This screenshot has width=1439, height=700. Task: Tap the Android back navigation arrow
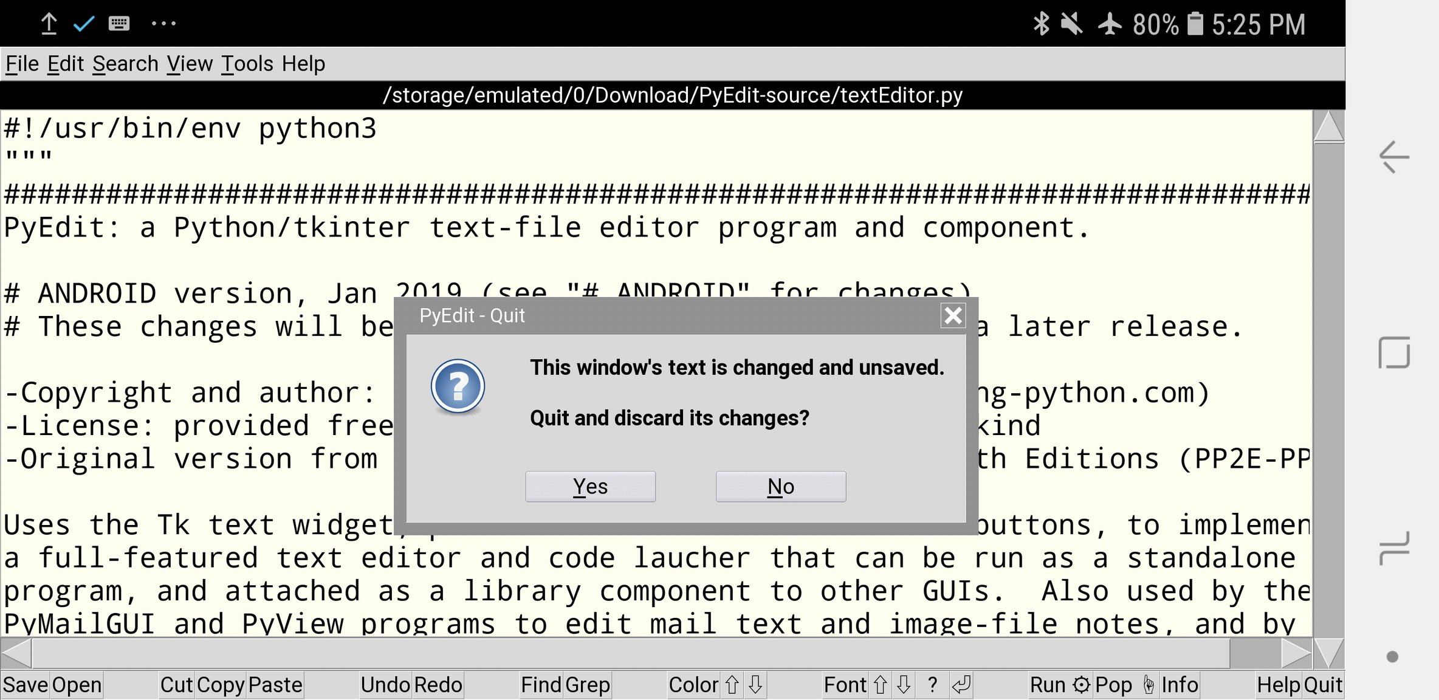click(1393, 157)
